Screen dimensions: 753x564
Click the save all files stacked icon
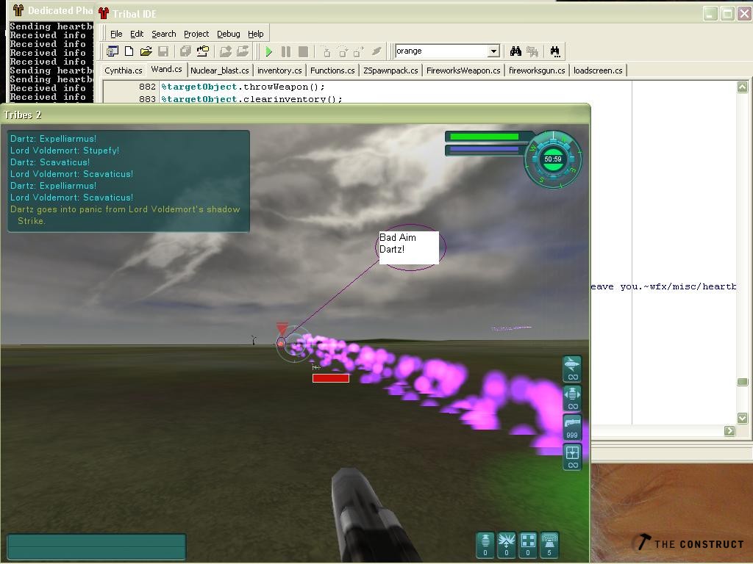[x=185, y=51]
